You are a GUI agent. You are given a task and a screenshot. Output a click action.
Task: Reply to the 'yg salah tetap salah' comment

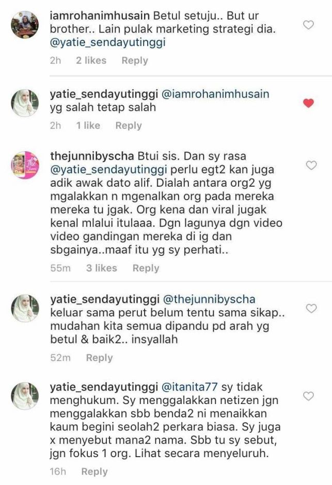129,125
